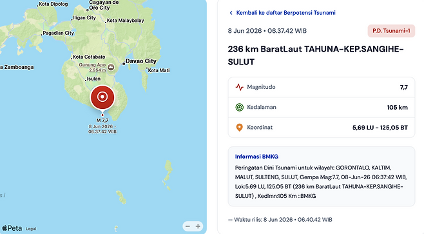Screen dimensions: 424x234
Task: Click the Gunung Apo mountain icon on map
Action: (x=111, y=67)
